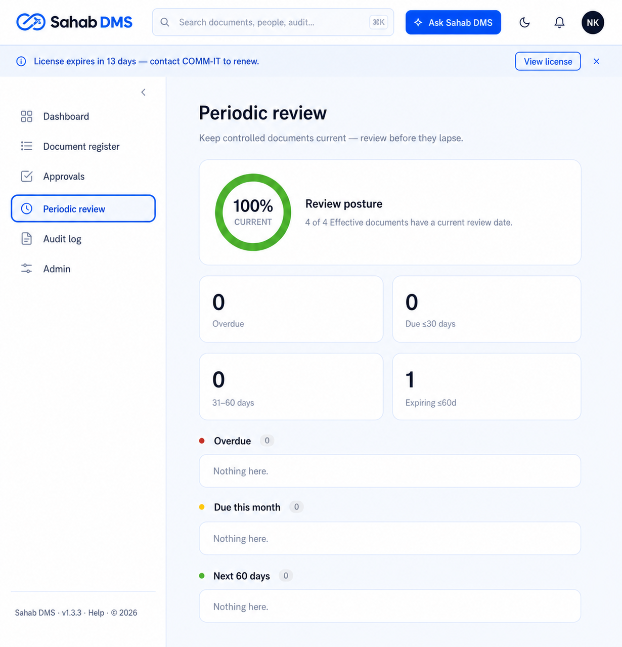622x647 pixels.
Task: Click the Document register list icon
Action: point(26,146)
